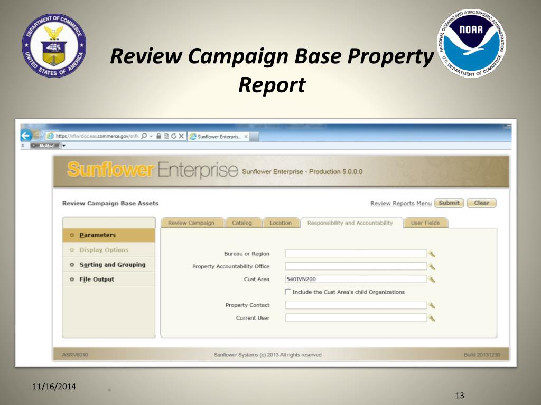Click the Property Contact input field
Image resolution: width=541 pixels, height=405 pixels.
356,305
